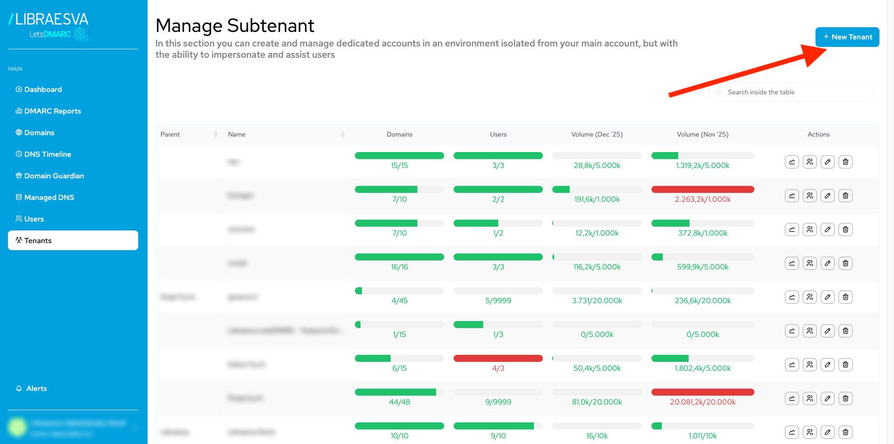
Task: Open users icon for the 7/10, 2/2 row
Action: [x=810, y=196]
